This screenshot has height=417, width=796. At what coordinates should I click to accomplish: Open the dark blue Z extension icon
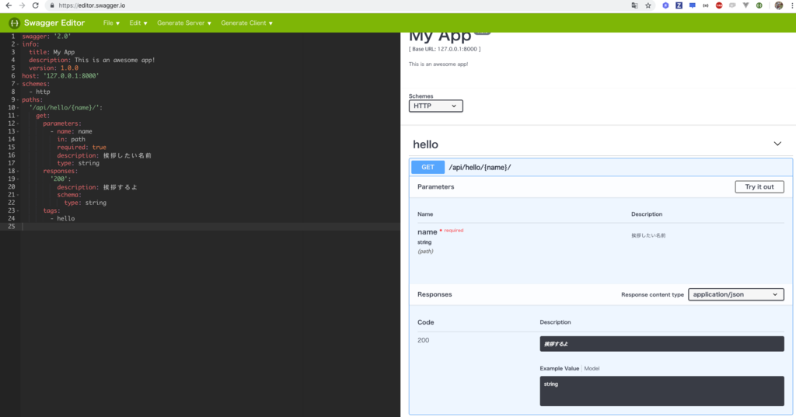tap(679, 5)
